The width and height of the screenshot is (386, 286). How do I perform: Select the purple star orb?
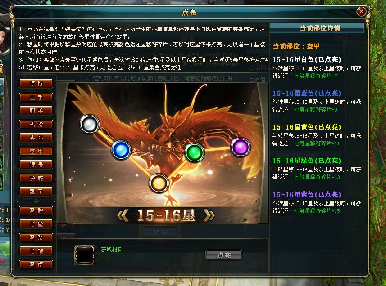point(241,147)
